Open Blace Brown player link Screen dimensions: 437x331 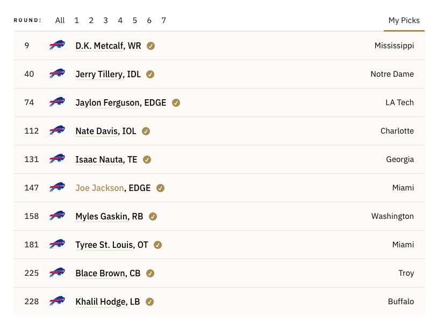coord(101,273)
